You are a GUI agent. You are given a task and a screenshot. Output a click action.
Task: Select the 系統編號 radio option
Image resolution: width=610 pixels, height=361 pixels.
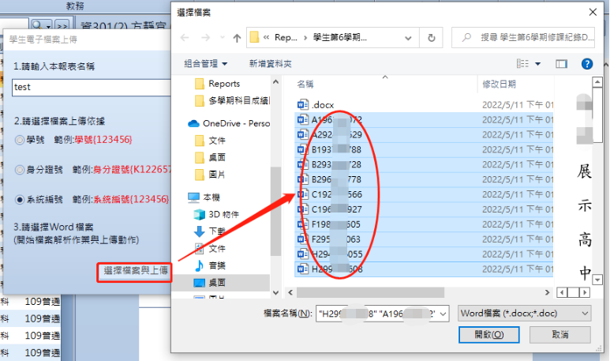point(20,200)
